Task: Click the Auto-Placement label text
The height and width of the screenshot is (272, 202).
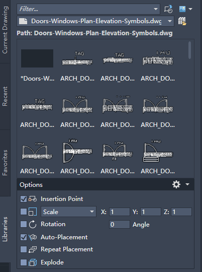Action: click(64, 237)
